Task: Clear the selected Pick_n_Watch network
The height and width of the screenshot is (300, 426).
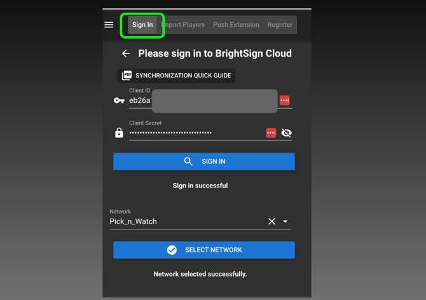Action: point(271,222)
